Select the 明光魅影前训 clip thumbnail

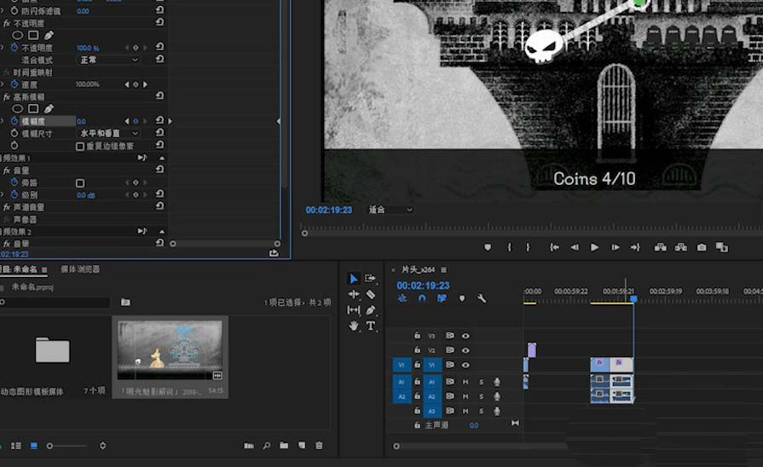[171, 349]
